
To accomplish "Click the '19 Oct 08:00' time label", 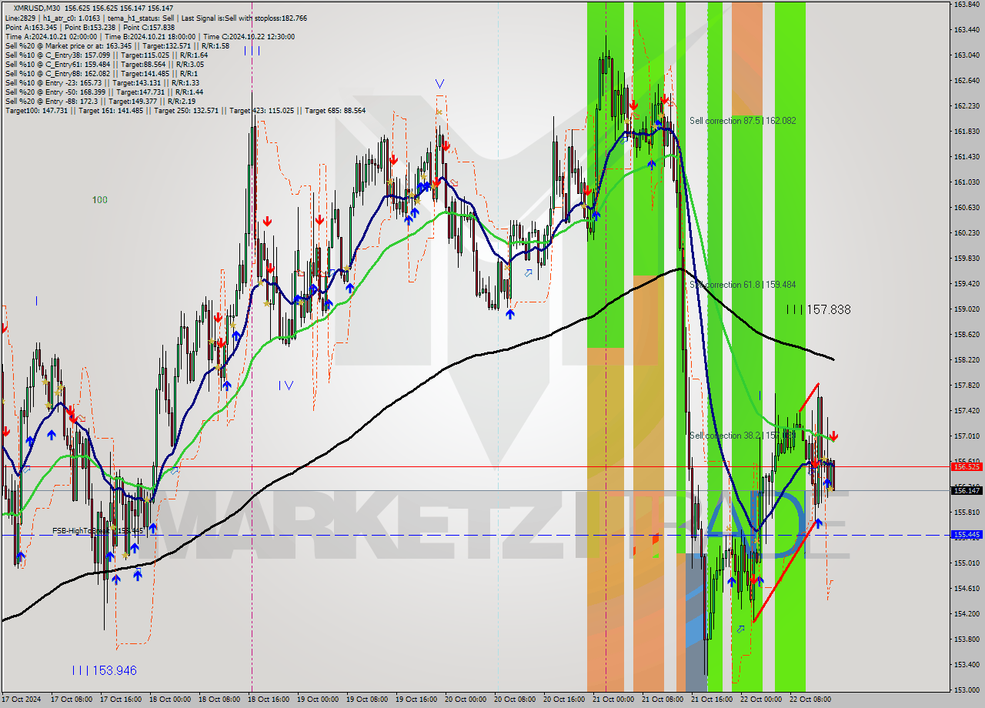I will (367, 700).
